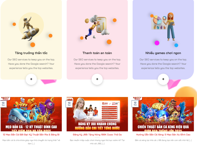Expand the plus button under Thanh toán an toàn
The image size is (197, 147).
[97, 79]
